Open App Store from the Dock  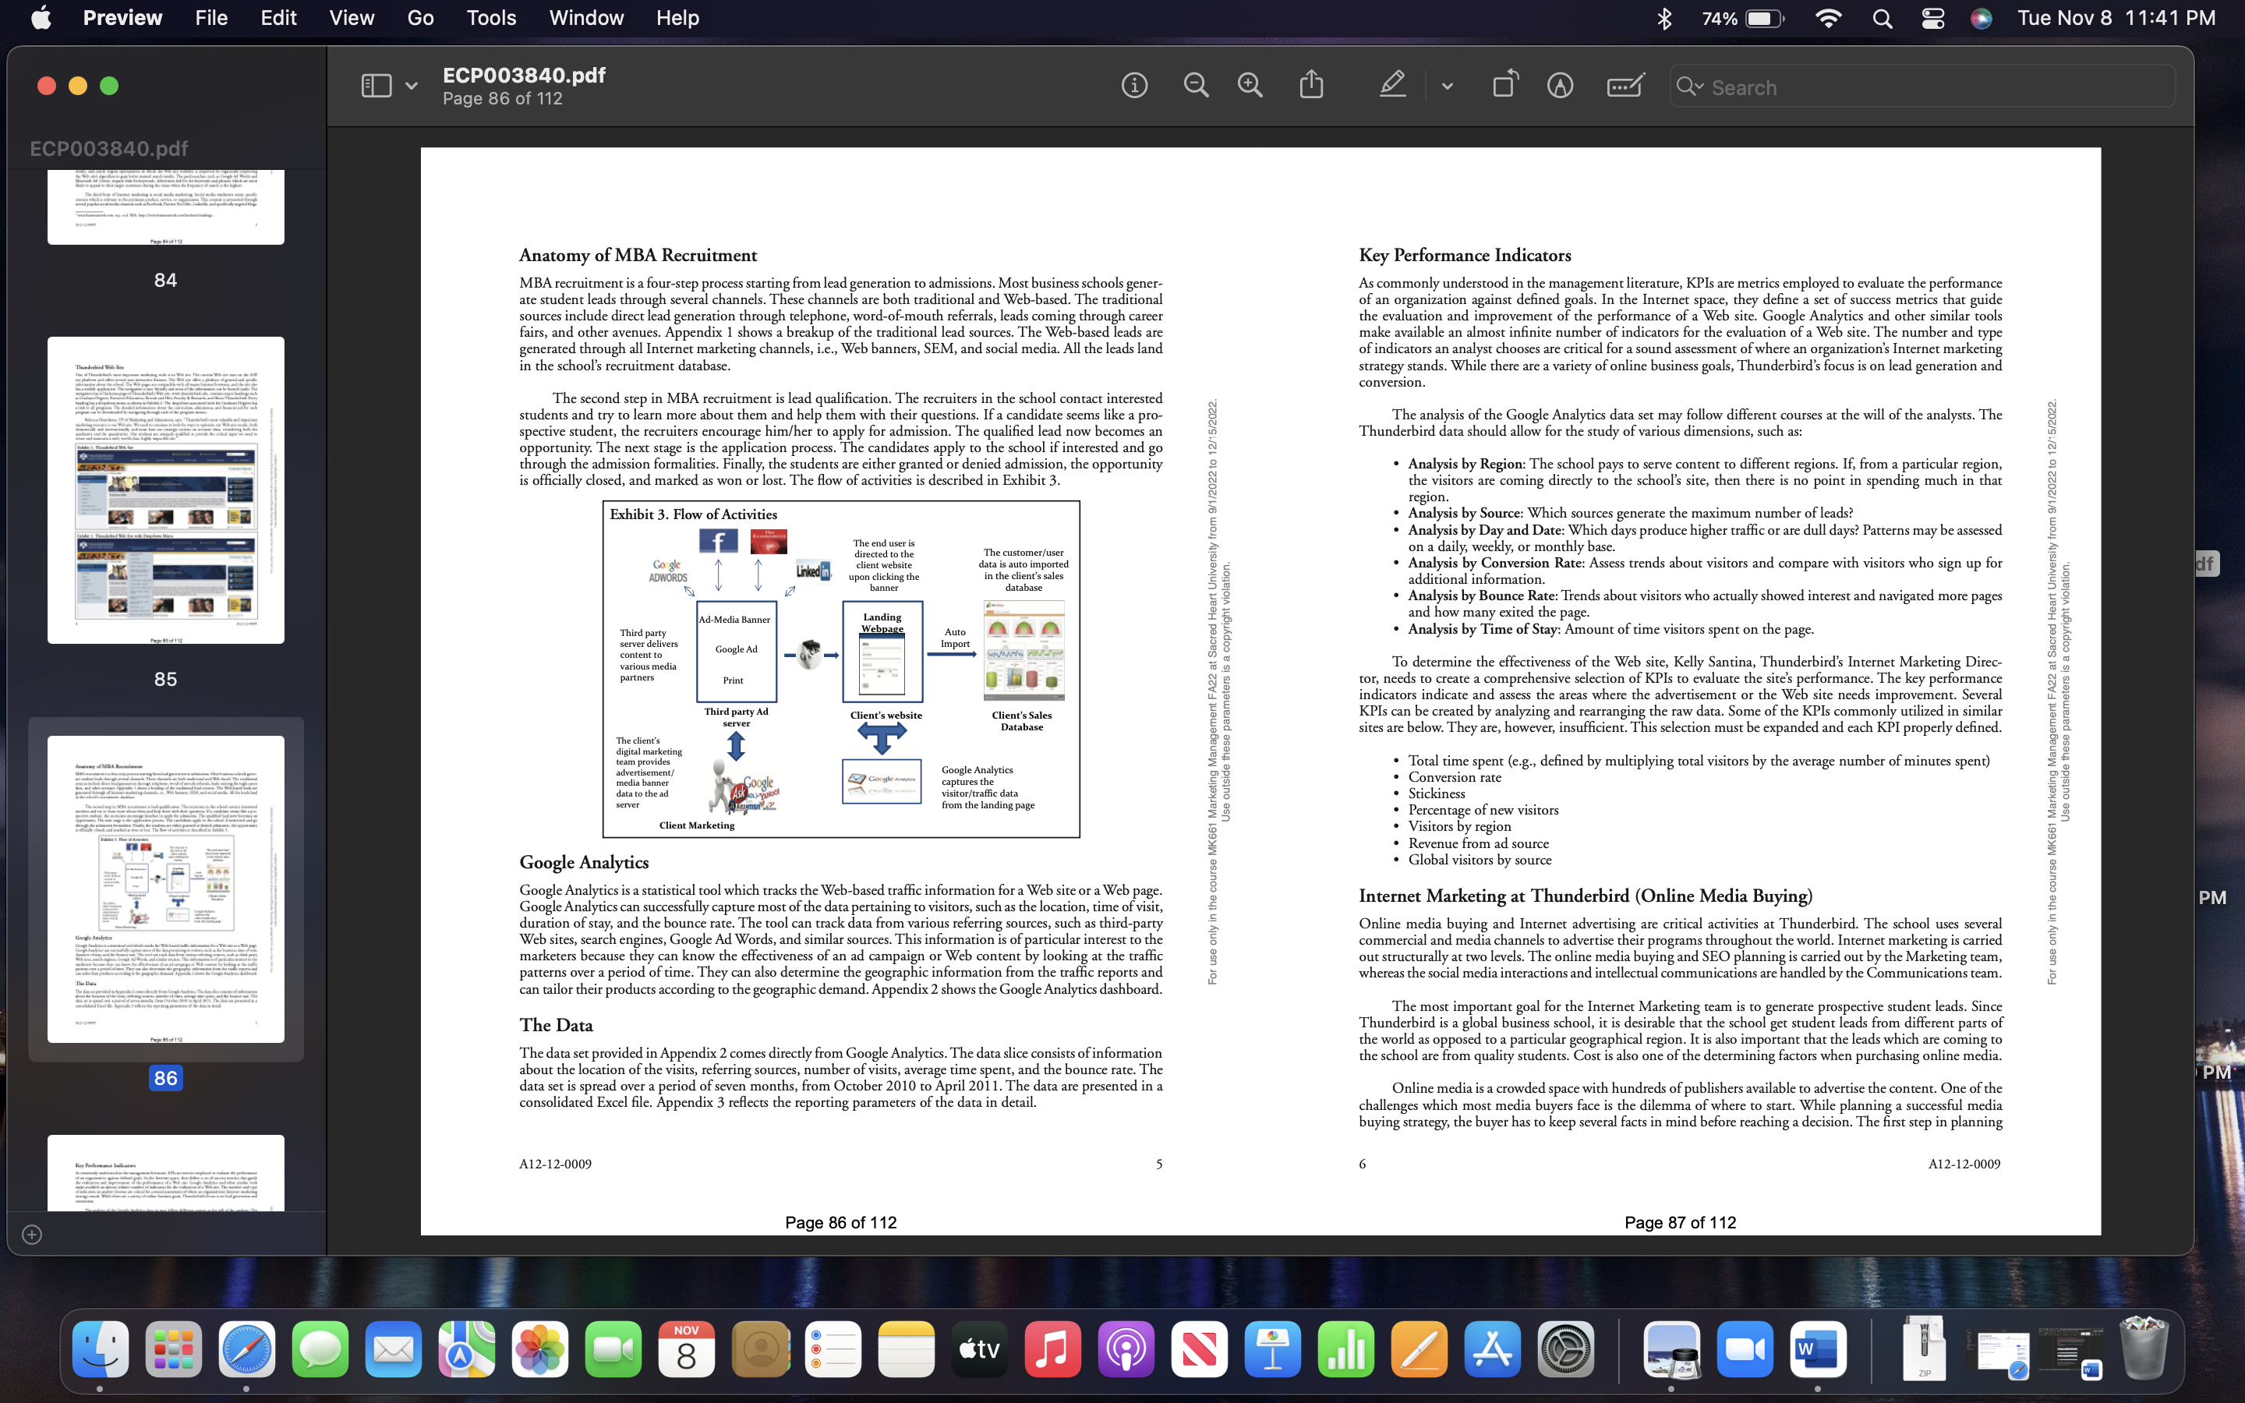click(1493, 1349)
